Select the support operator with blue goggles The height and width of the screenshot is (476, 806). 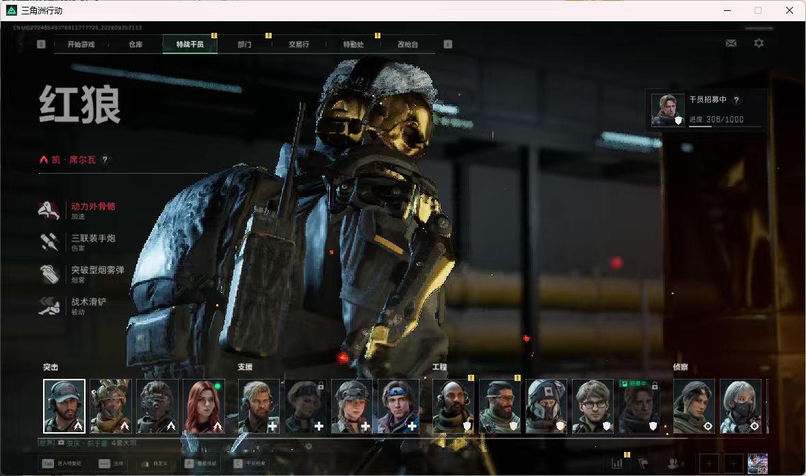tap(398, 406)
